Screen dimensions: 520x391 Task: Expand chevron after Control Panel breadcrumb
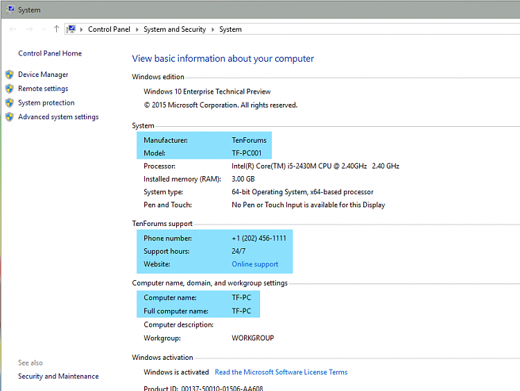(x=137, y=30)
